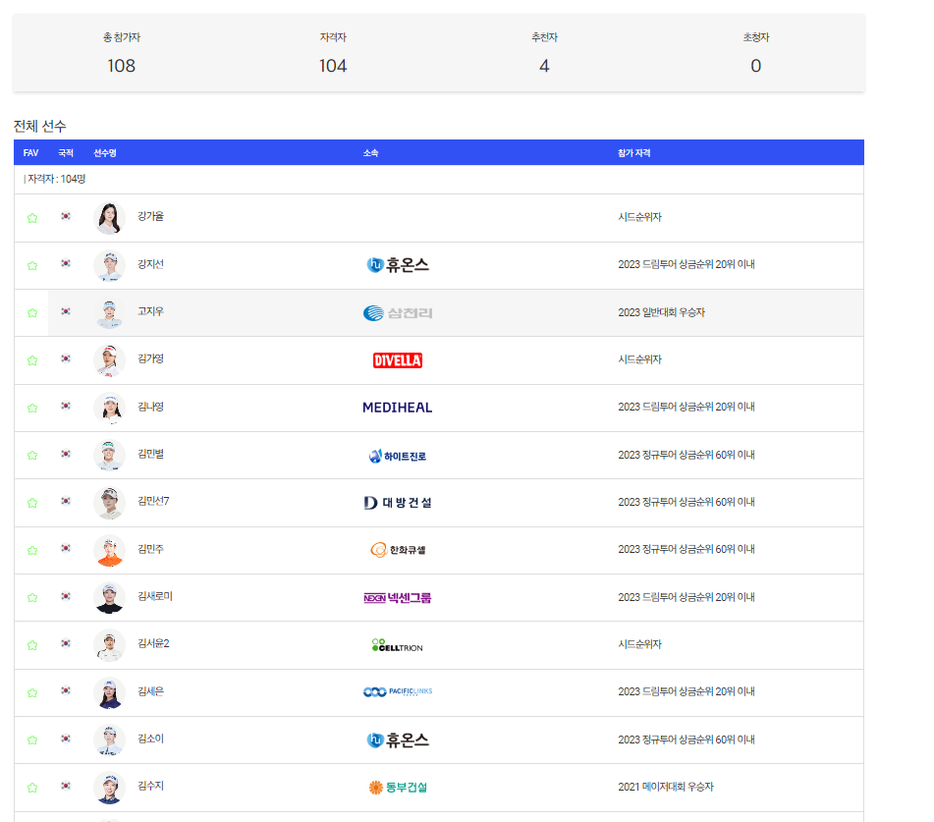Screen dimensions: 934x822
Task: Click the Korean flag in 김민주 row
Action: (66, 549)
